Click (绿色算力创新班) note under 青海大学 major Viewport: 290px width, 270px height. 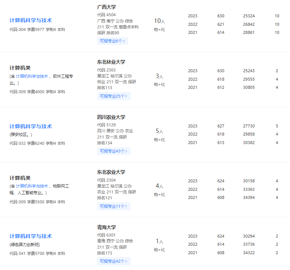25,245
